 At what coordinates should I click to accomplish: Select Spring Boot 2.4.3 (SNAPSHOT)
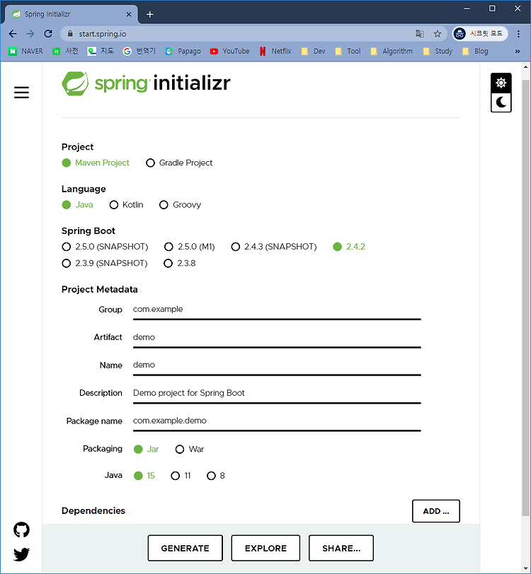273,247
